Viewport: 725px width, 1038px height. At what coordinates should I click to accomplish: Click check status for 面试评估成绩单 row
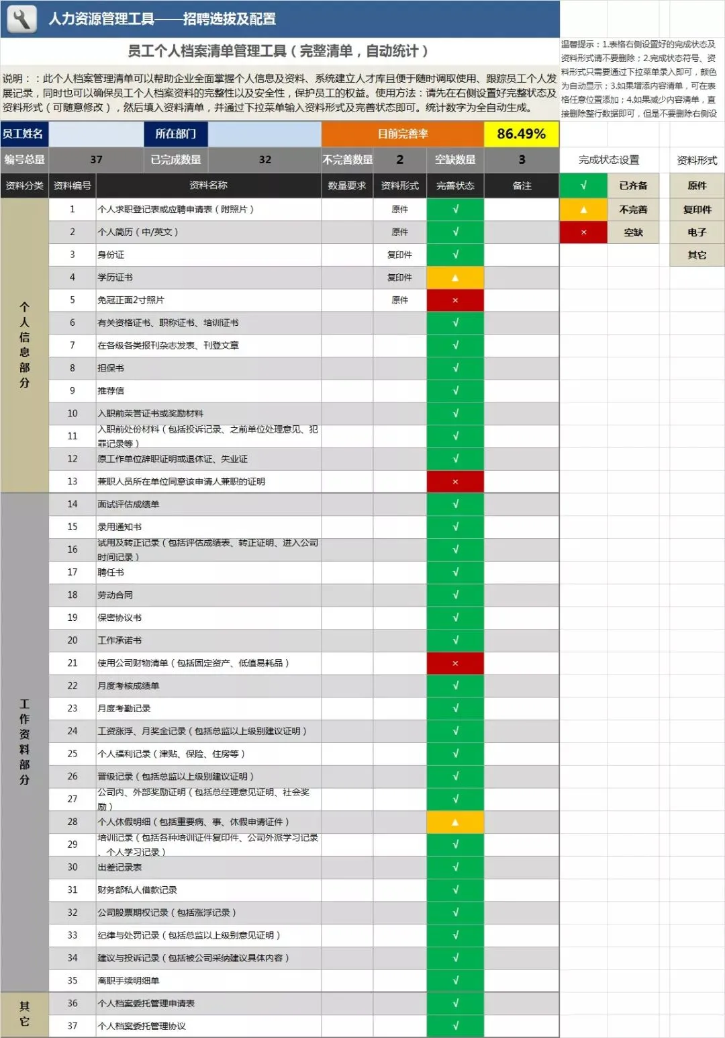click(455, 505)
